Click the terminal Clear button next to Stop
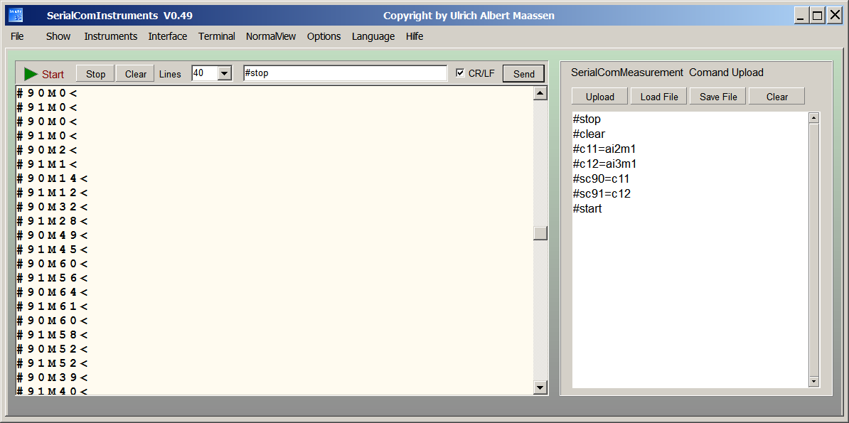The height and width of the screenshot is (423, 849). tap(135, 74)
